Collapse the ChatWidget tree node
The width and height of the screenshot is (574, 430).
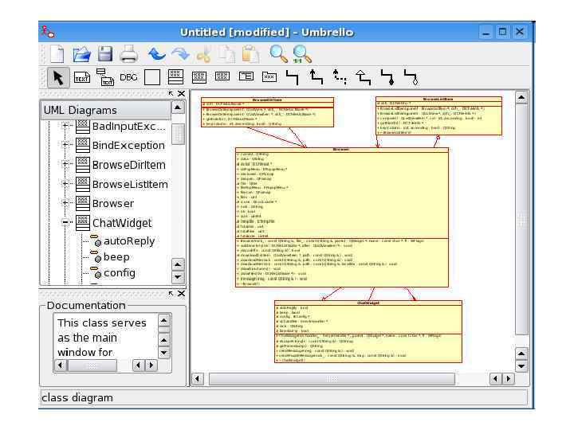tap(65, 222)
